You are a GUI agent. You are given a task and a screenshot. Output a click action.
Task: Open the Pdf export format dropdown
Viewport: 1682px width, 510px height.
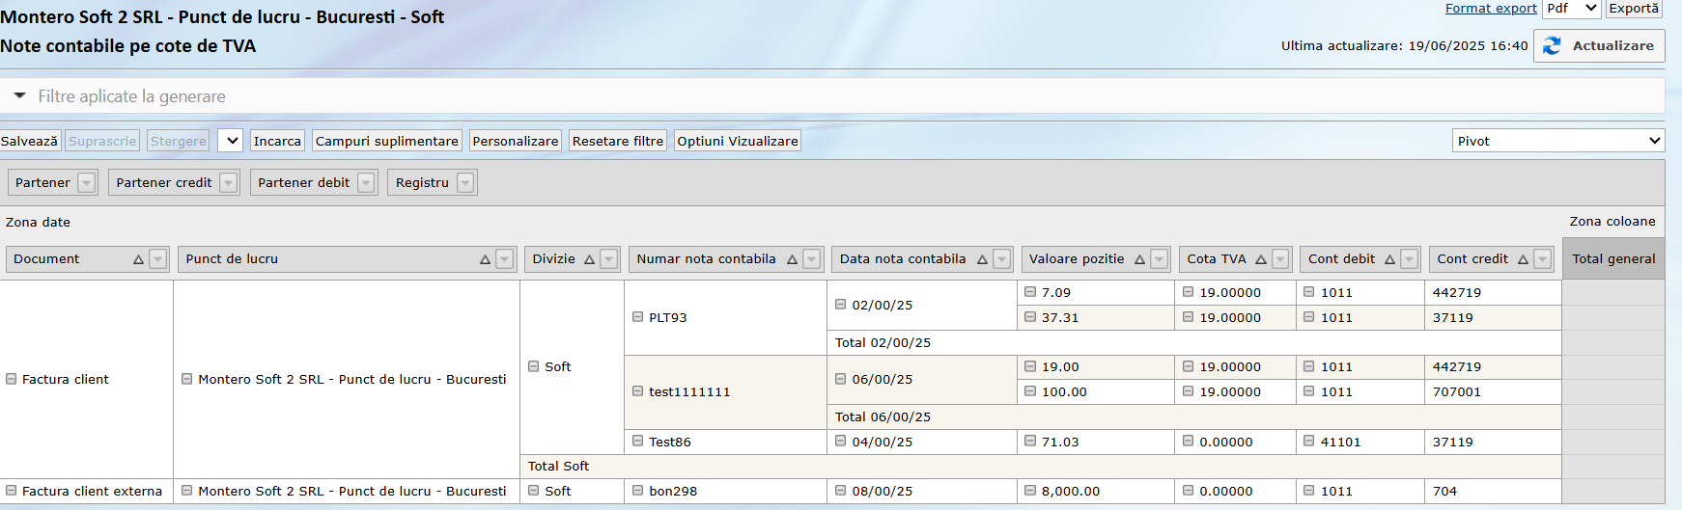point(1571,9)
